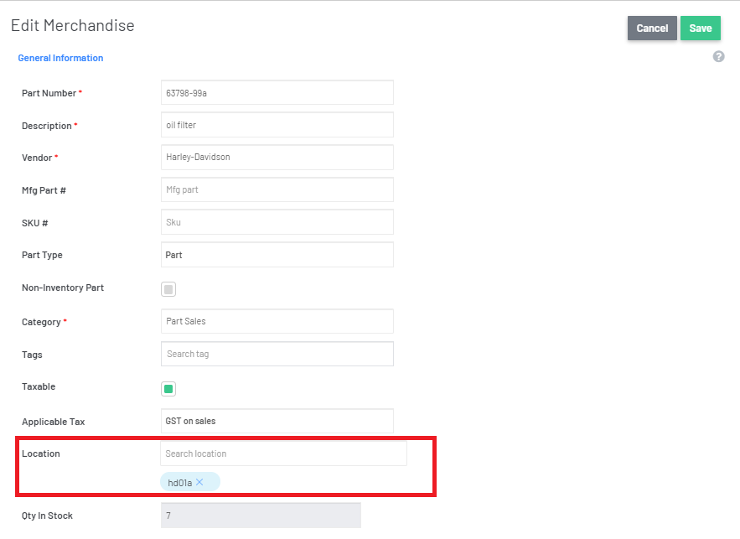
Task: Remove the hd01a location tag
Action: point(199,482)
